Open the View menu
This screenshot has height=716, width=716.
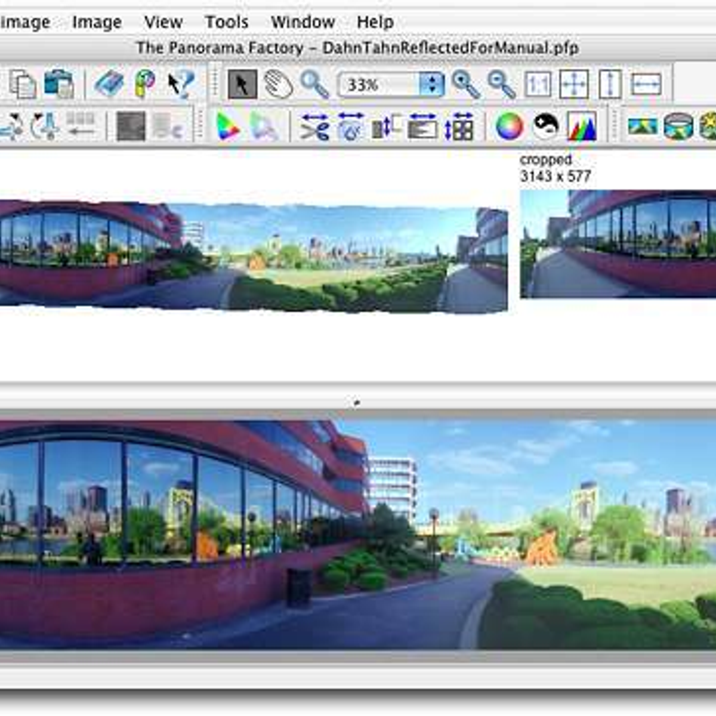163,22
